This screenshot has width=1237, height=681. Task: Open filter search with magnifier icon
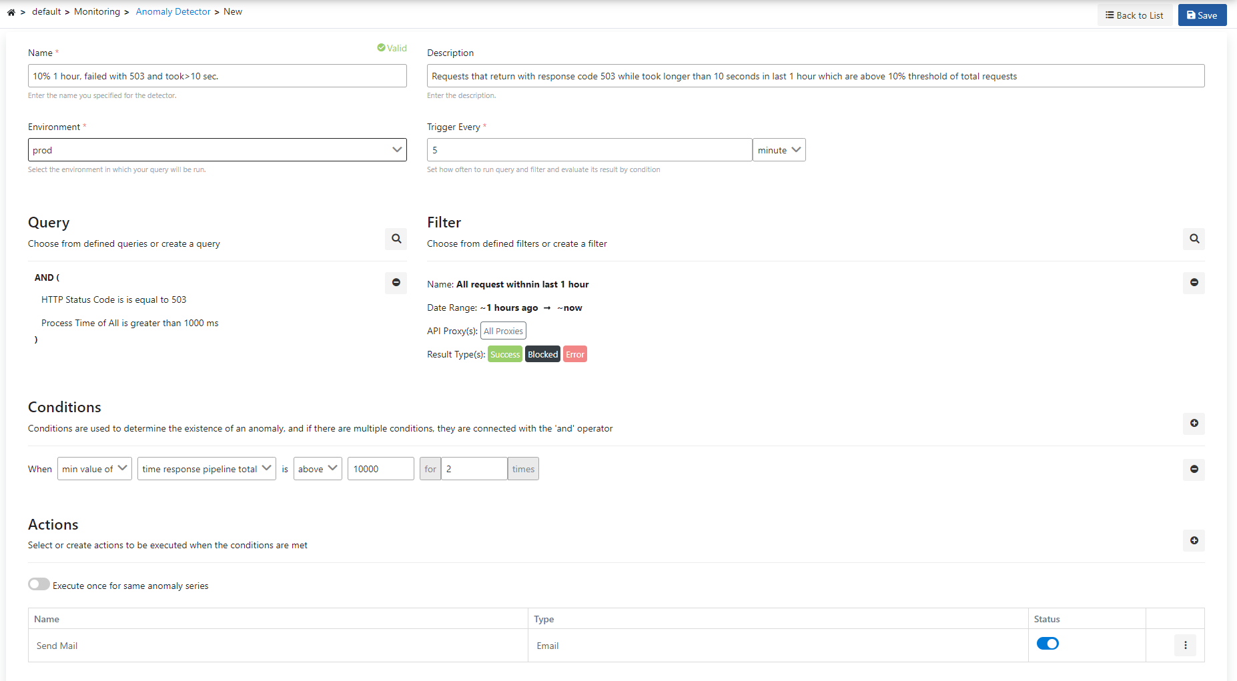1194,239
